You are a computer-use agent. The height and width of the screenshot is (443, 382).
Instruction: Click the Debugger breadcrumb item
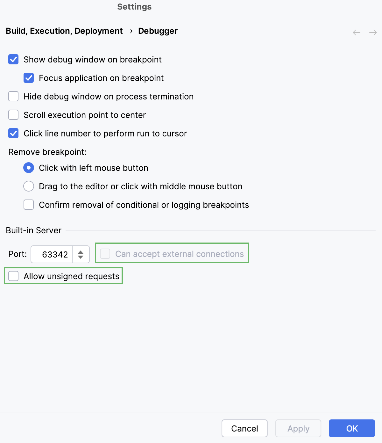(x=158, y=31)
